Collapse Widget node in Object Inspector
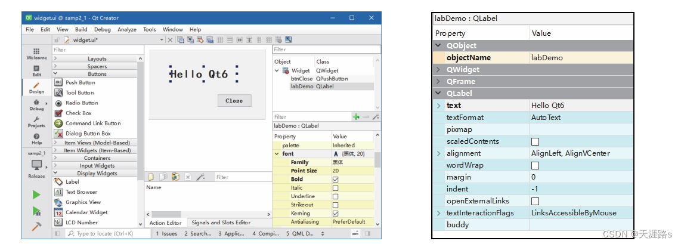681x244 pixels. coord(277,70)
